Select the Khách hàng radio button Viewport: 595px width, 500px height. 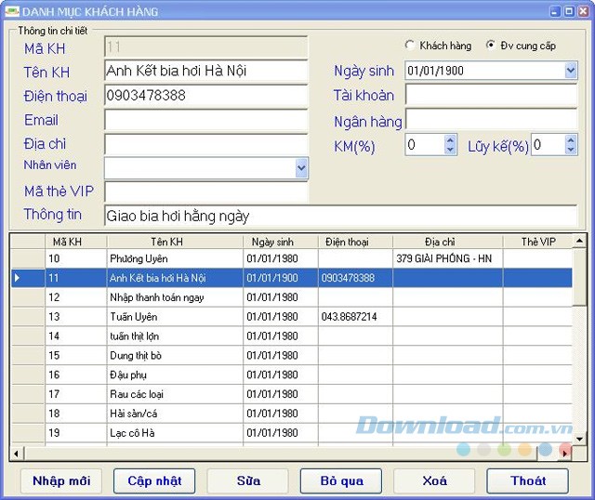coord(410,46)
